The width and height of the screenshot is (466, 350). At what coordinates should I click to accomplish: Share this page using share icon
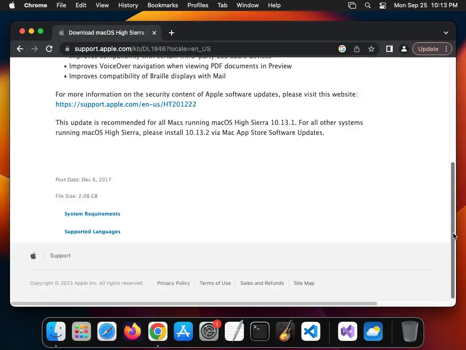(x=357, y=49)
